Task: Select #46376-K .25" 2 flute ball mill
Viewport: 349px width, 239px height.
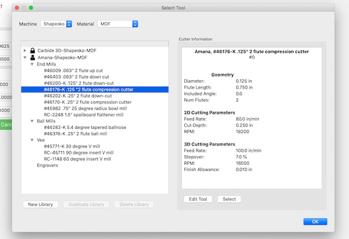Action: [x=75, y=134]
